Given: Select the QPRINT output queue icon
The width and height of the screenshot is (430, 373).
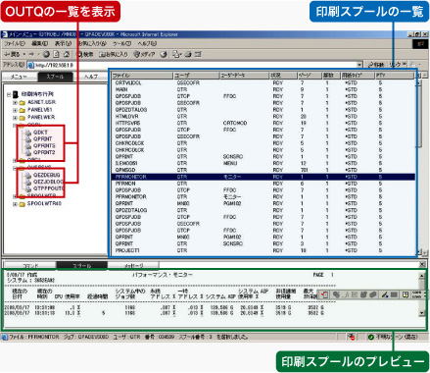Looking at the screenshot, I should [x=28, y=139].
